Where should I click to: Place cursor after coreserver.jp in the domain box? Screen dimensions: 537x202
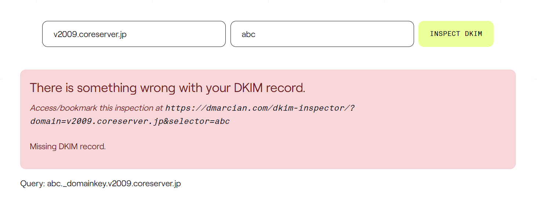(x=127, y=34)
